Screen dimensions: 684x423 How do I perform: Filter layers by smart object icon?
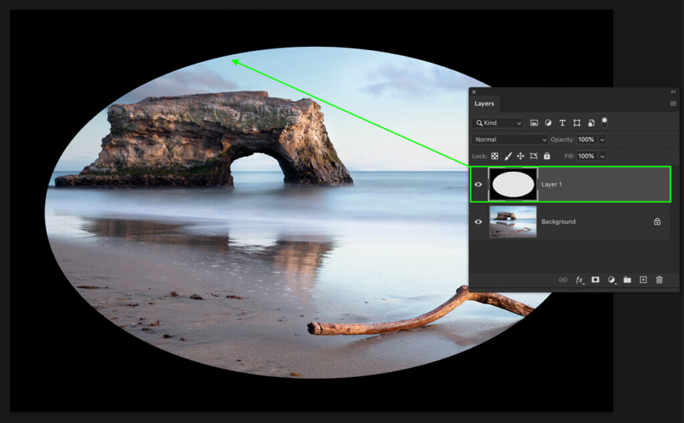pos(591,123)
